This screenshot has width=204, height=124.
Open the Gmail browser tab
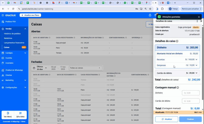point(15,3)
